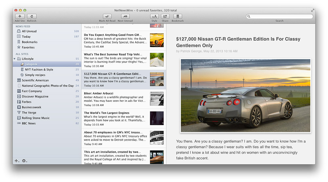Show Bookmarks list
Screen dimensions: 328x182
coord(48,42)
